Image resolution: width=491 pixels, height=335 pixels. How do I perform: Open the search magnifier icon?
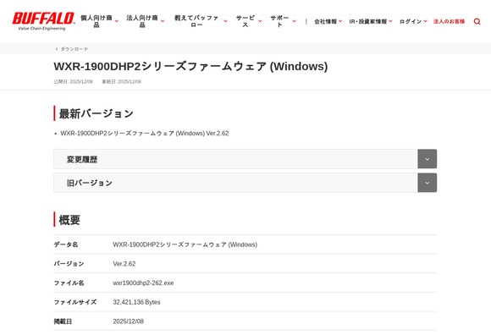477,22
